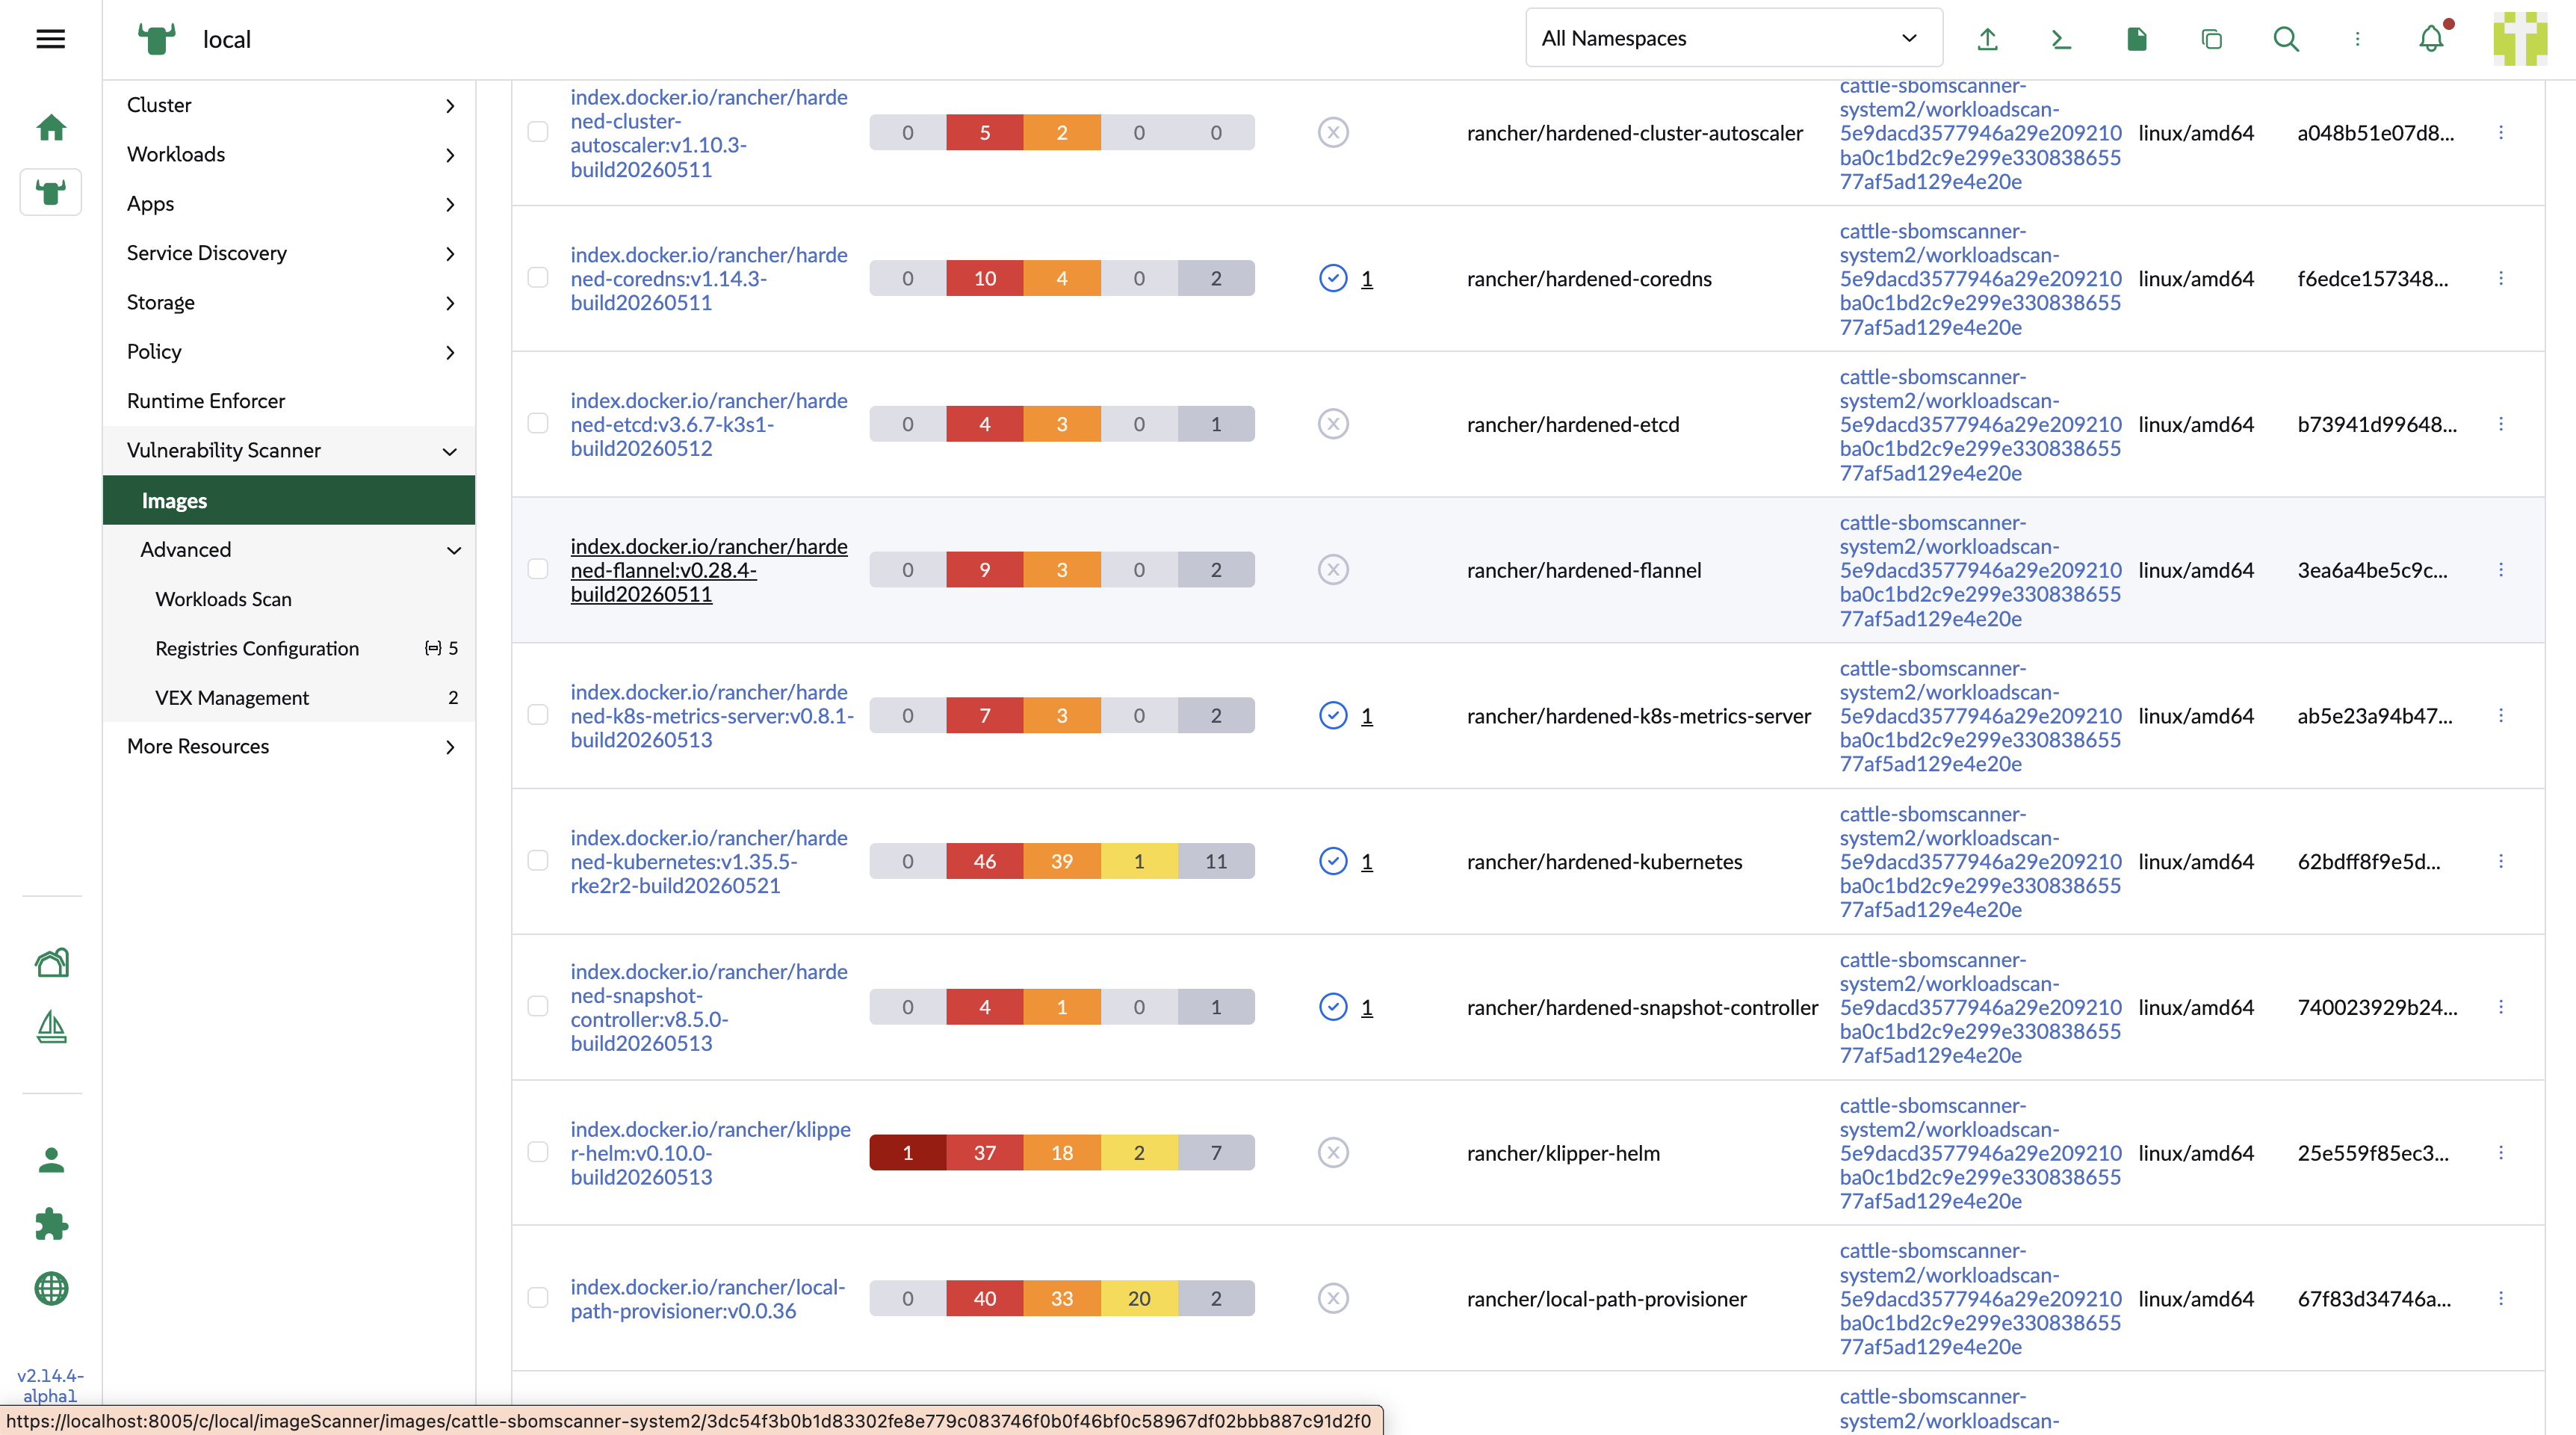Expand the Policy menu section
2576x1435 pixels.
tap(289, 351)
